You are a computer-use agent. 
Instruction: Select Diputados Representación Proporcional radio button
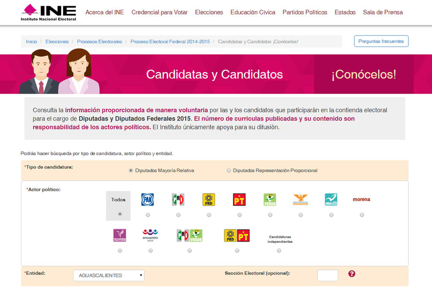tap(229, 171)
